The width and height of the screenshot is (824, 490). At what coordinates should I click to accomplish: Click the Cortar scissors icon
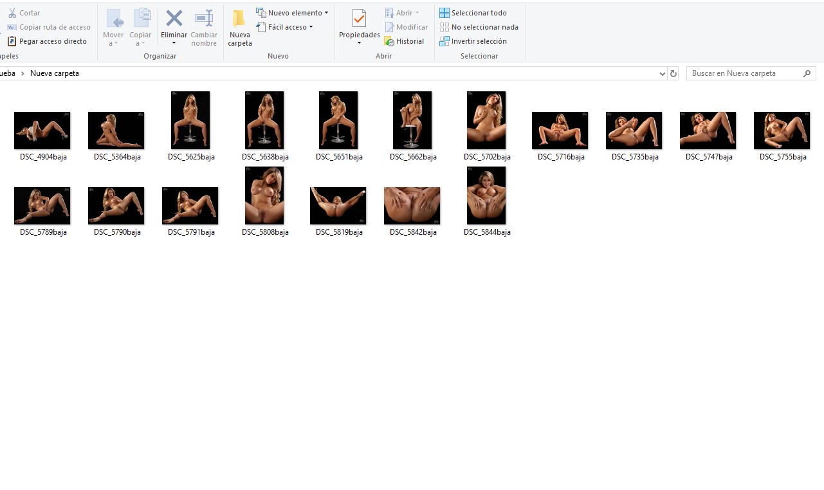[x=12, y=13]
